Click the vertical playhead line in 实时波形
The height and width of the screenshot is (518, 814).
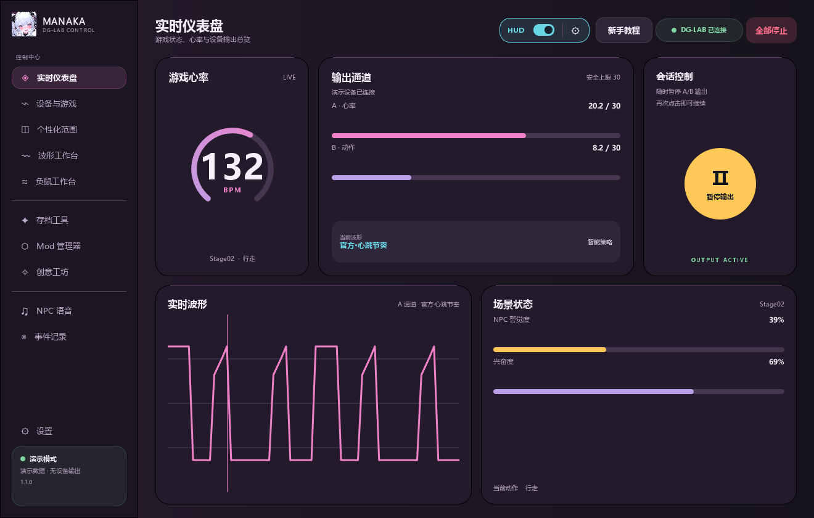tap(228, 403)
